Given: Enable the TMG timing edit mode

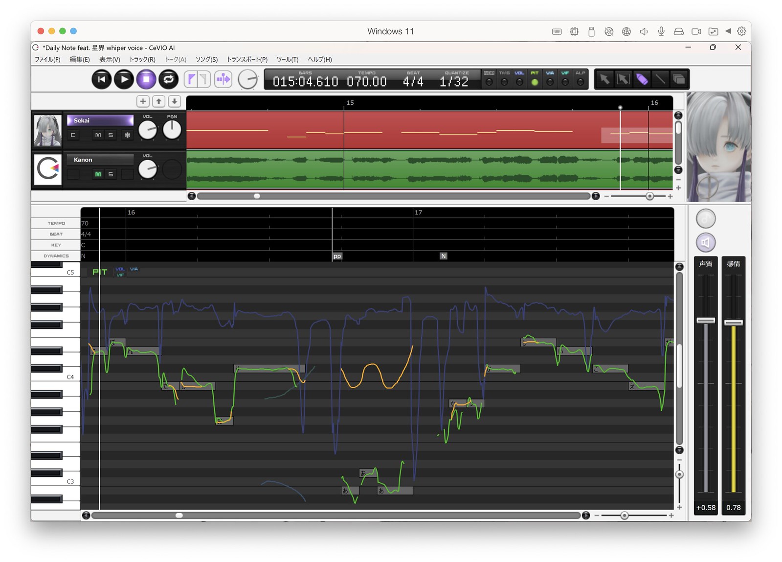Looking at the screenshot, I should pos(504,79).
